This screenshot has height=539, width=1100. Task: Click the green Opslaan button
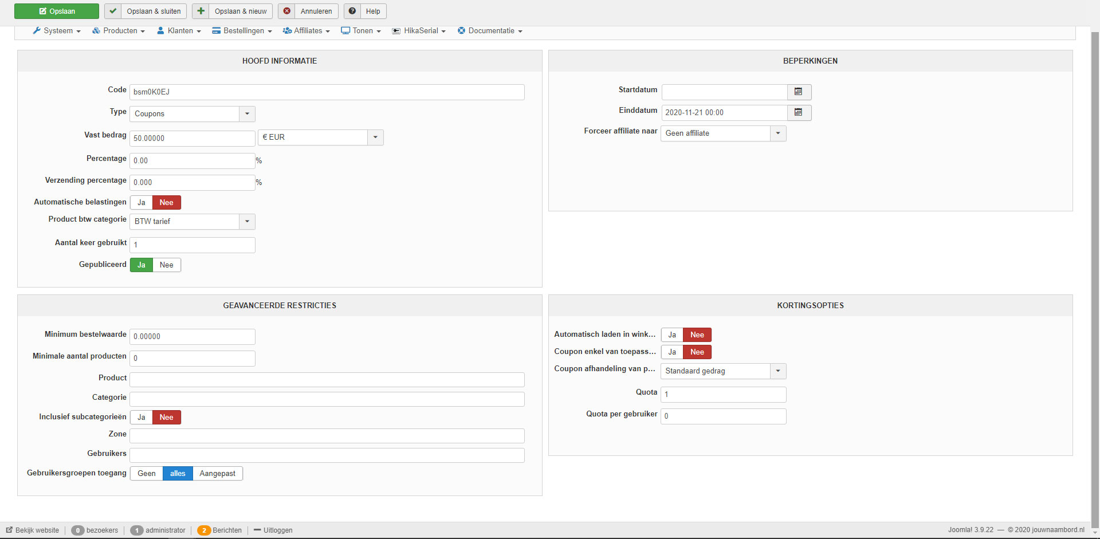57,11
